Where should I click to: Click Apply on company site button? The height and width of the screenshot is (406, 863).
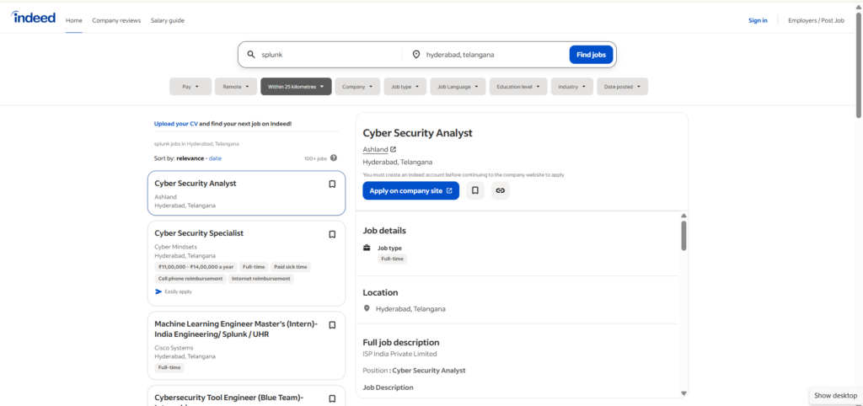tap(410, 190)
